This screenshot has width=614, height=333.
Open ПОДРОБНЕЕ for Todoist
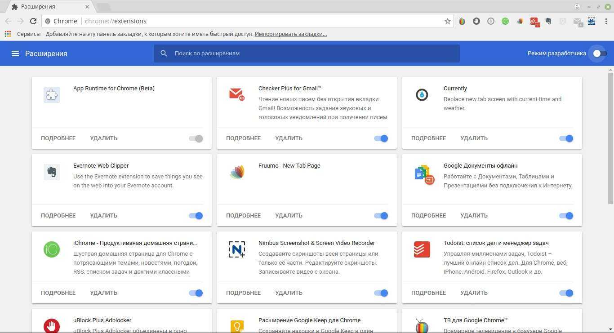(428, 293)
